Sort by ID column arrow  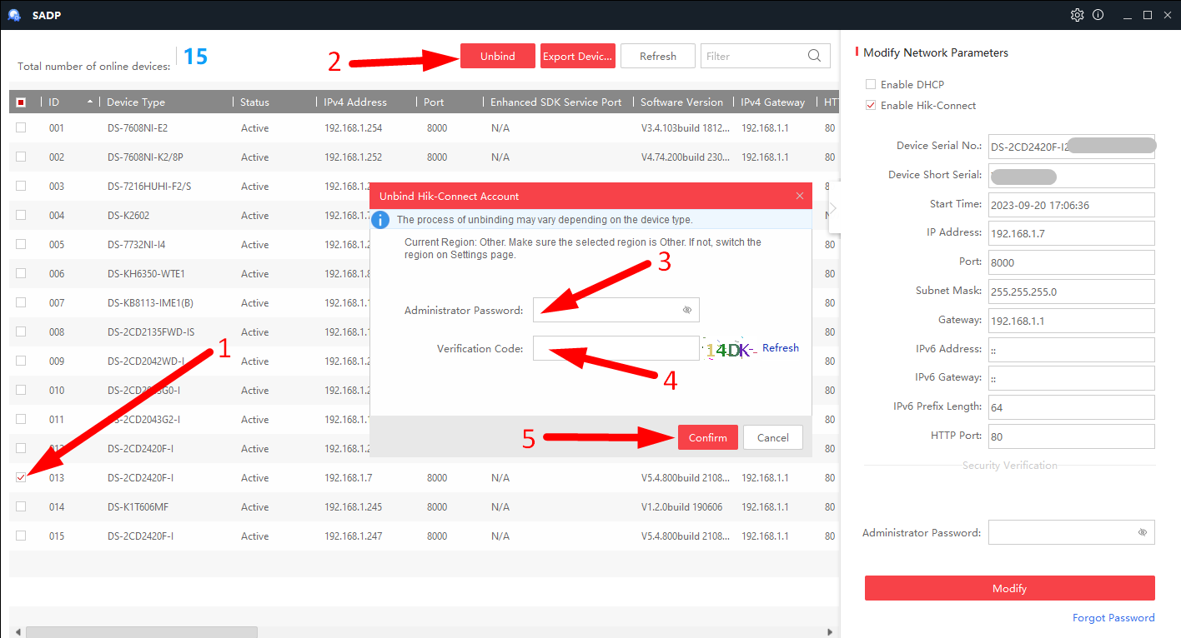pyautogui.click(x=90, y=102)
